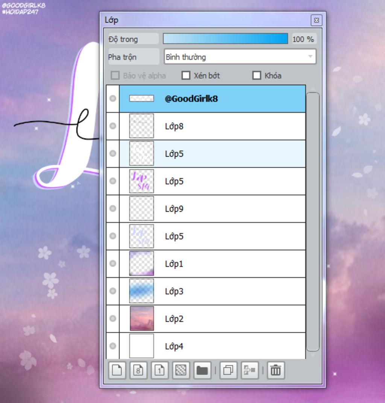This screenshot has width=385, height=403.
Task: Open the Pha trộn blend mode dropdown
Action: pos(240,57)
